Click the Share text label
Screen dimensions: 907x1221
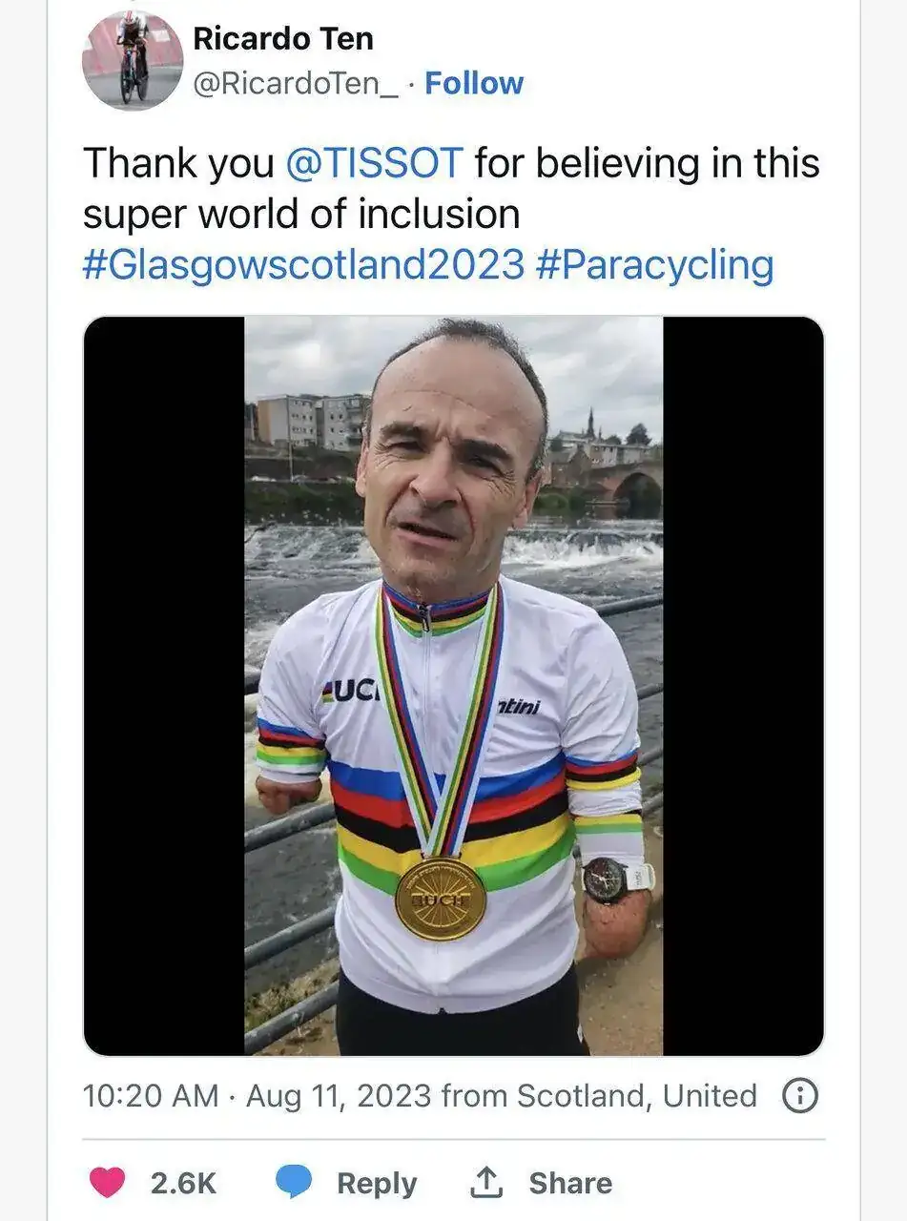click(570, 1183)
